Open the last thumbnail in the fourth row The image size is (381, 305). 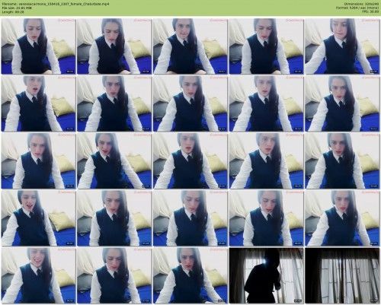tap(342, 218)
